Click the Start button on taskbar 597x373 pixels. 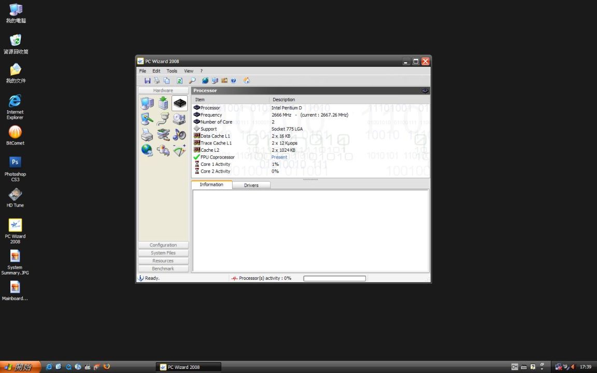(x=21, y=367)
